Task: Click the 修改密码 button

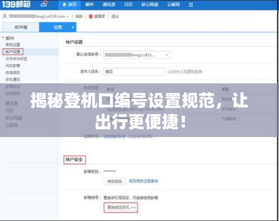Action: pyautogui.click(x=115, y=181)
